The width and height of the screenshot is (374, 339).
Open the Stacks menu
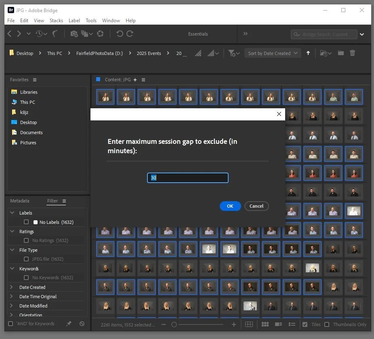[56, 21]
